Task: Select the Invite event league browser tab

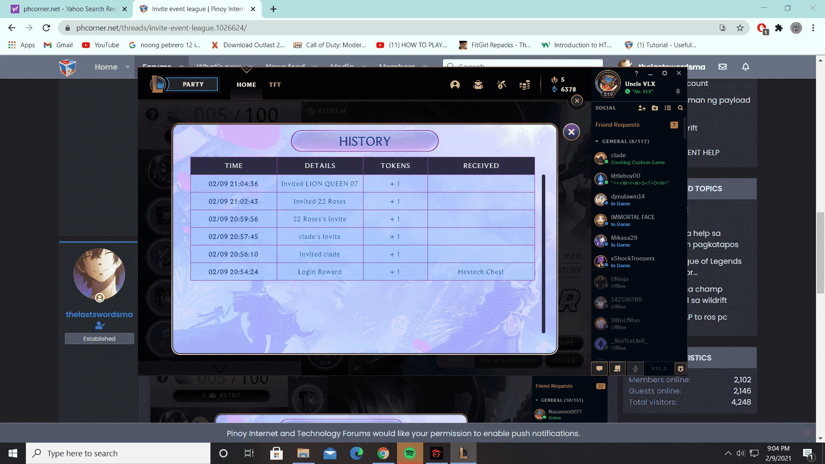Action: coord(198,9)
